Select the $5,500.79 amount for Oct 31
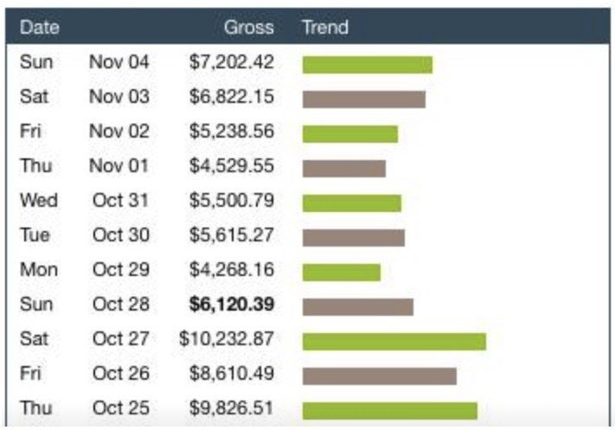 (x=232, y=200)
